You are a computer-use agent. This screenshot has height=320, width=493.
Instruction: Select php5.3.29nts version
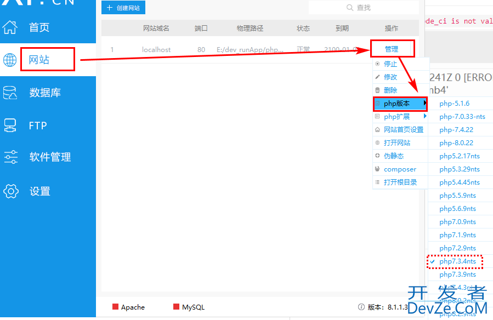(461, 169)
